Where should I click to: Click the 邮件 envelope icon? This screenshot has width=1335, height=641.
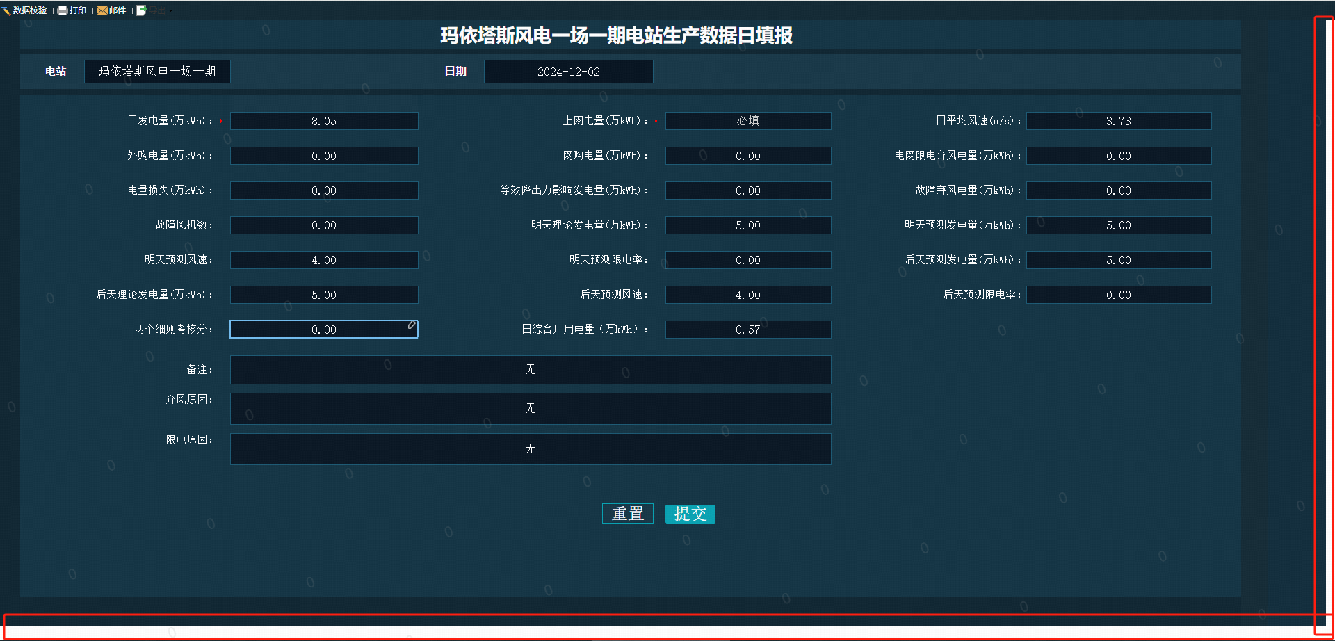(102, 10)
